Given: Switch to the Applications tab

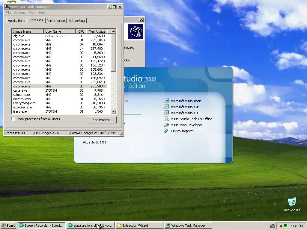Looking at the screenshot, I should 16,21.
